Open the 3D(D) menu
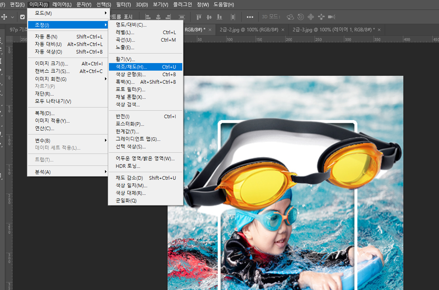439x290 pixels. click(x=142, y=4)
